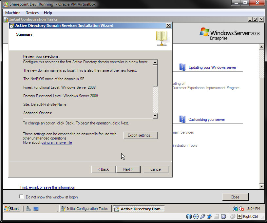Click the background window scroll up arrow
267x223 pixels.
pyautogui.click(x=261, y=47)
